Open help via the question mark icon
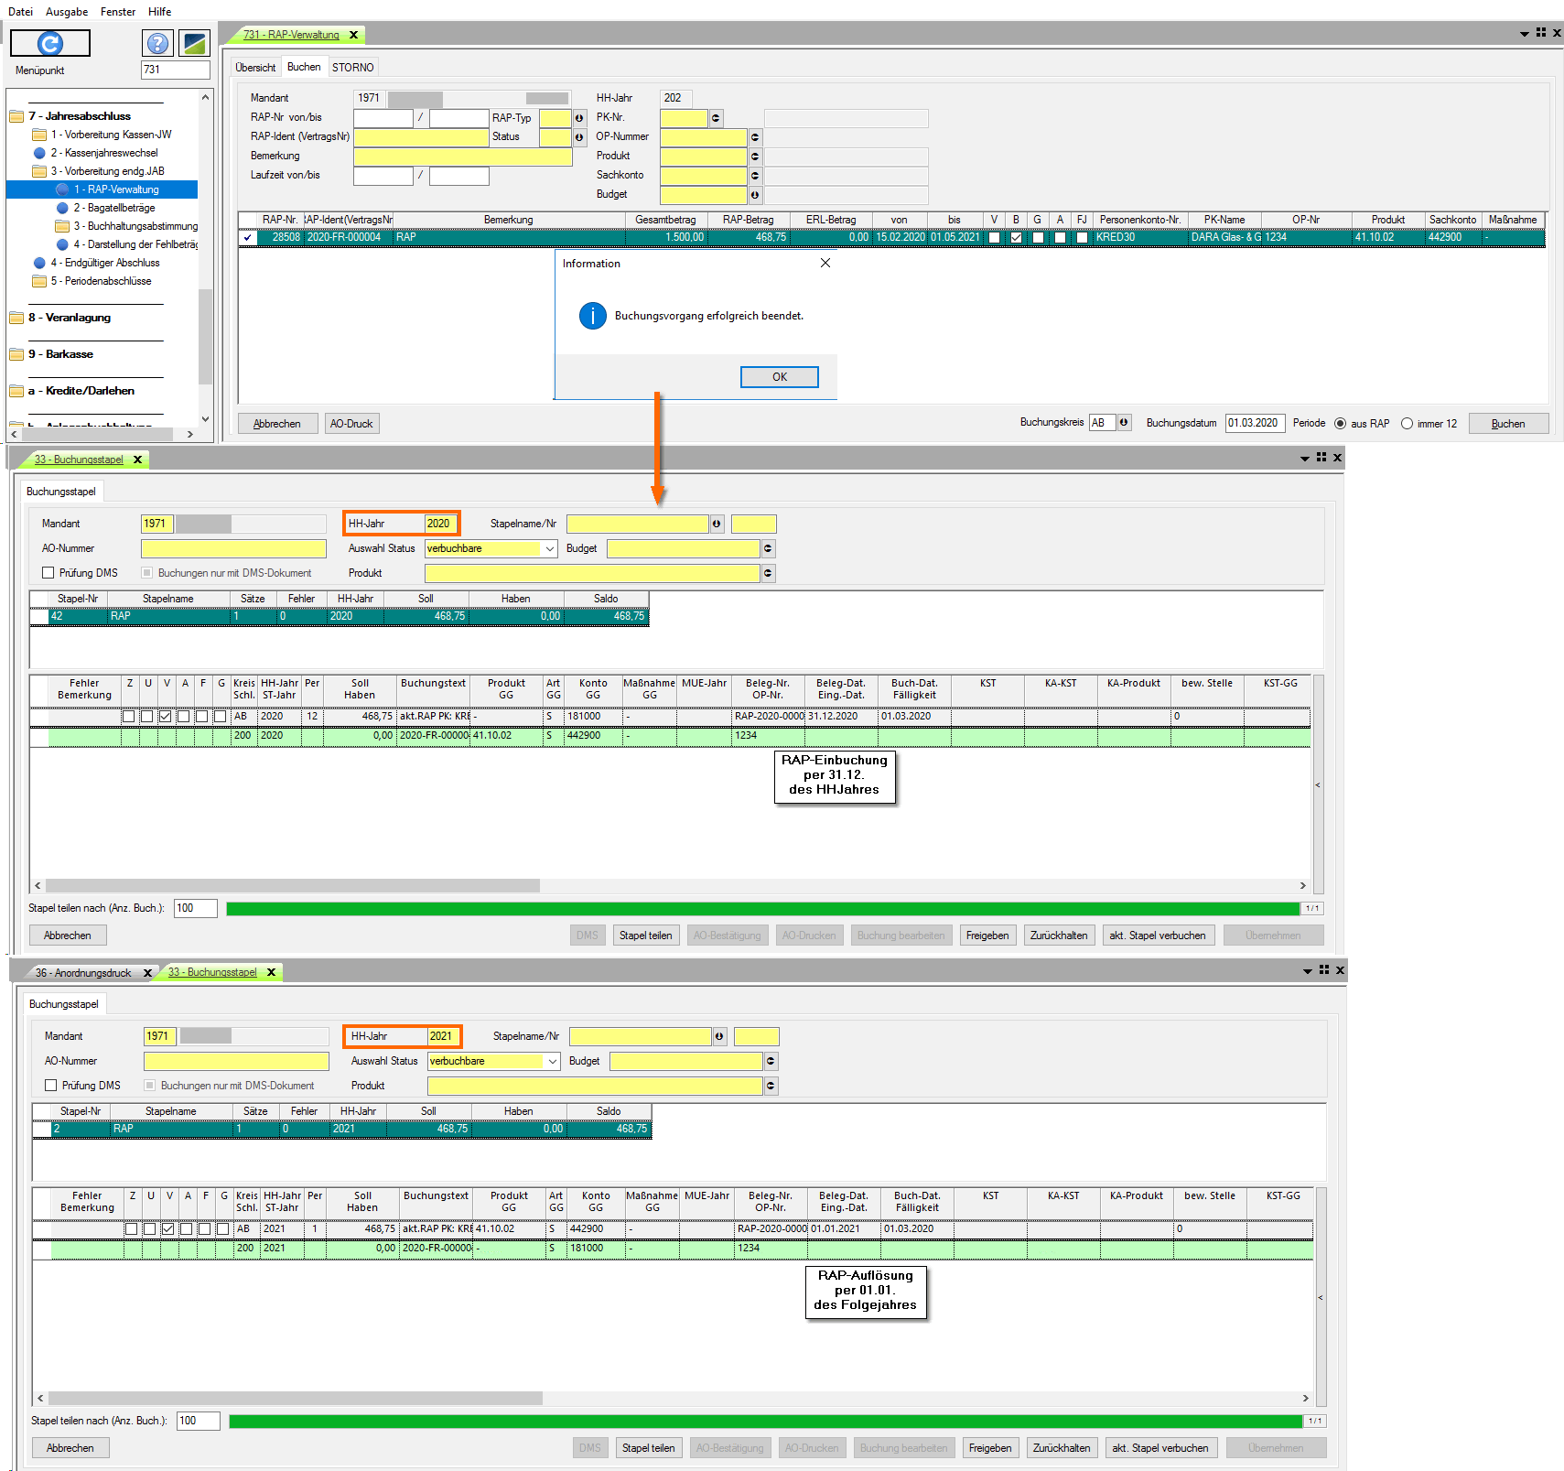1564x1471 pixels. pos(158,43)
